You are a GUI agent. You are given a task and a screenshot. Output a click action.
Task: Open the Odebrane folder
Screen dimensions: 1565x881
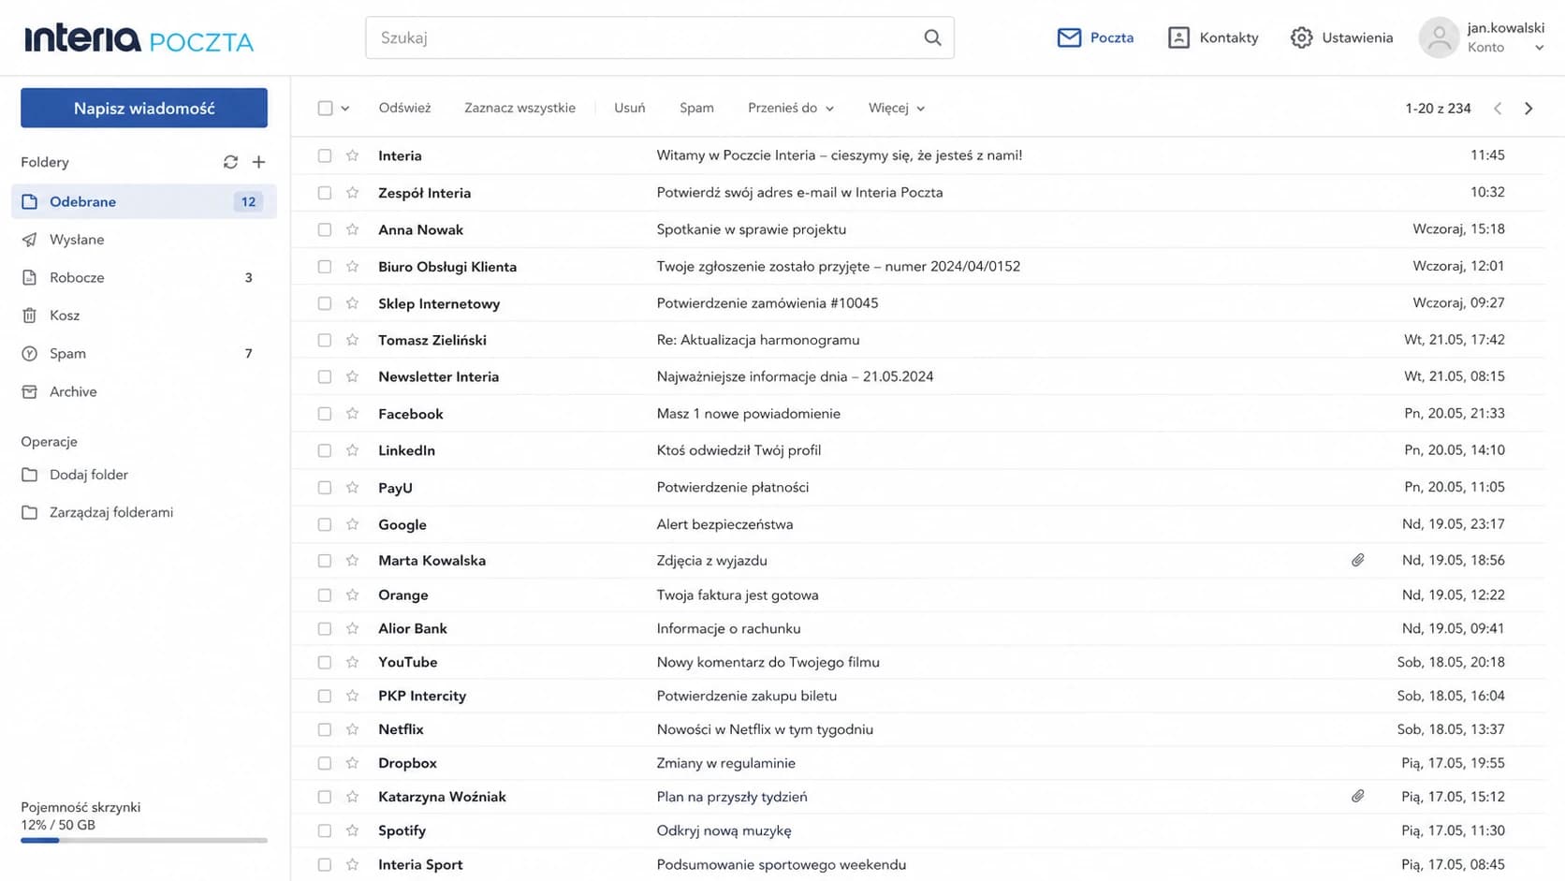(x=144, y=201)
